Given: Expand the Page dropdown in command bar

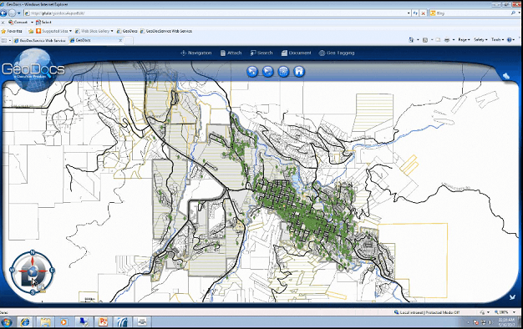Looking at the screenshot, I should pos(464,40).
